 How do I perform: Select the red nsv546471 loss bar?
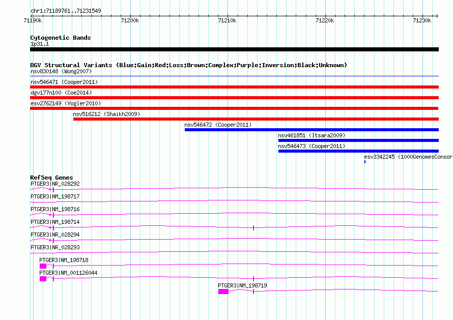pos(234,87)
